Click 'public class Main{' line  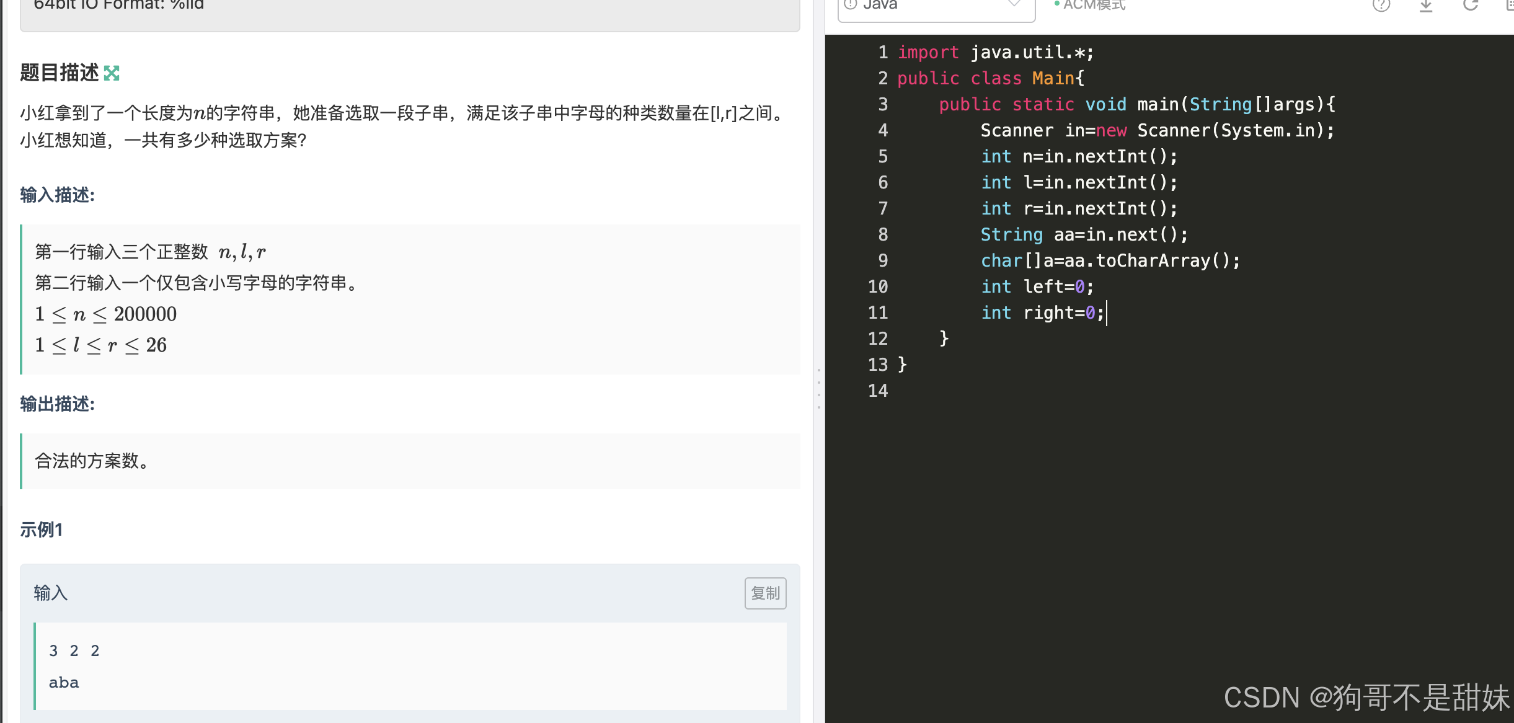pyautogui.click(x=991, y=78)
